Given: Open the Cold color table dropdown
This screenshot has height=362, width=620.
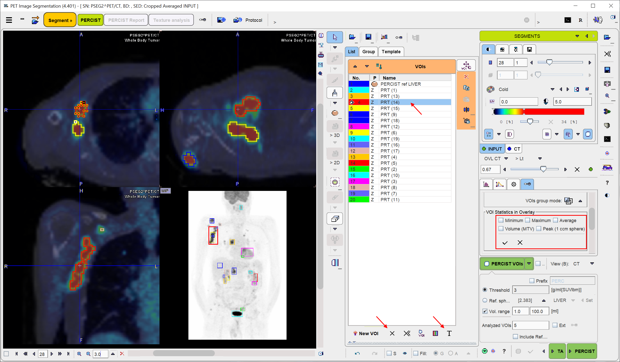Looking at the screenshot, I should click(552, 89).
